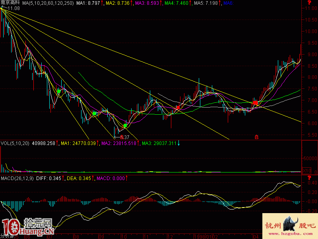Click the 10 month on the time axis
The width and height of the screenshot is (318, 239).
click(124, 237)
